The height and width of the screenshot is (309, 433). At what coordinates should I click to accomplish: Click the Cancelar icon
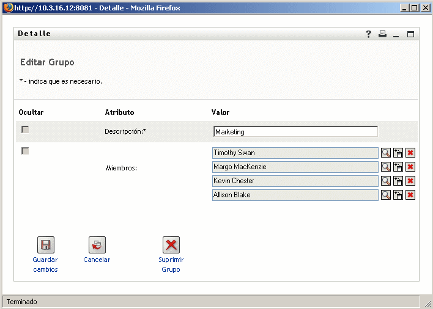coord(97,245)
